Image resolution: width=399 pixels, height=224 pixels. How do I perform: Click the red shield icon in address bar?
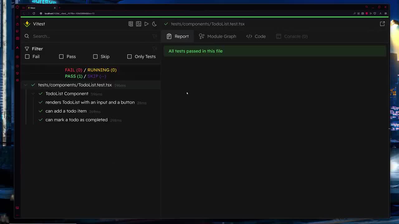pyautogui.click(x=367, y=13)
